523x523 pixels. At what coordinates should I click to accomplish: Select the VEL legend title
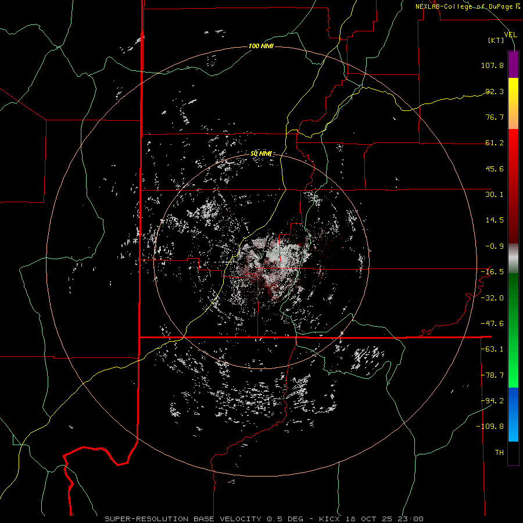[x=510, y=35]
